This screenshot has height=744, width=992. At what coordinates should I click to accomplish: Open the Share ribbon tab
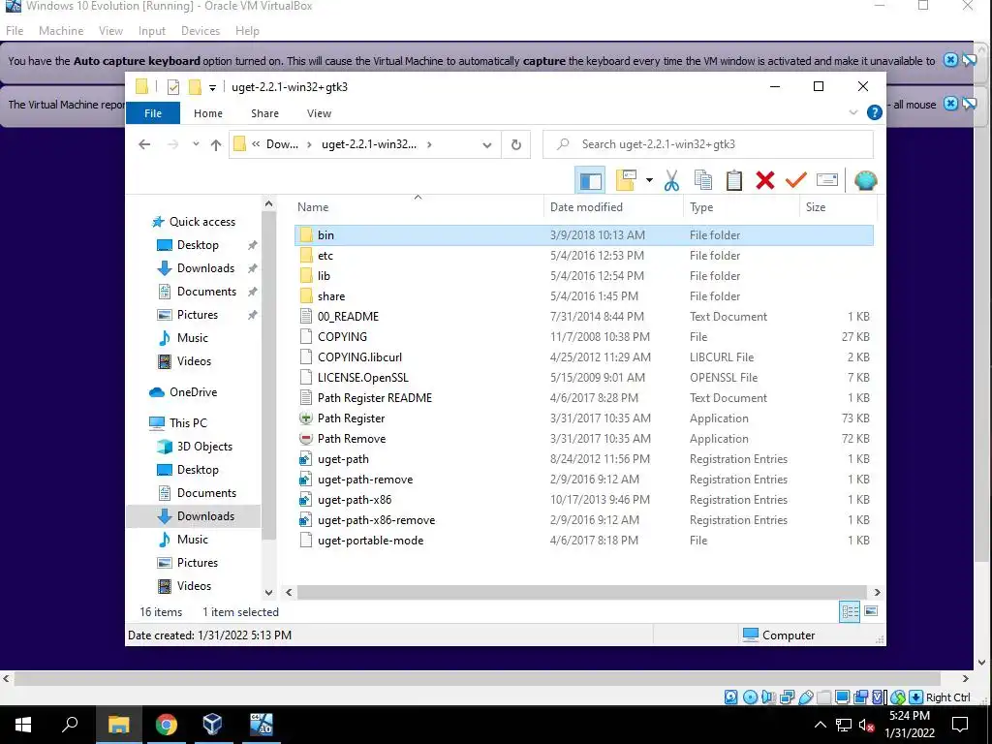[x=264, y=113]
